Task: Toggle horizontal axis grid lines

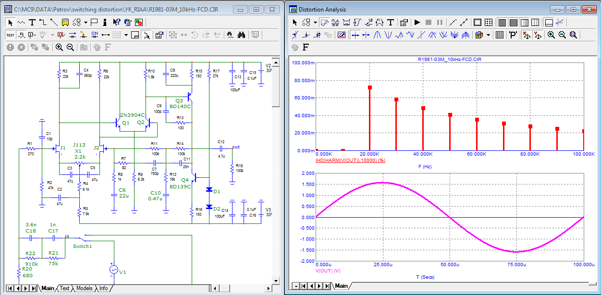Action: point(513,22)
